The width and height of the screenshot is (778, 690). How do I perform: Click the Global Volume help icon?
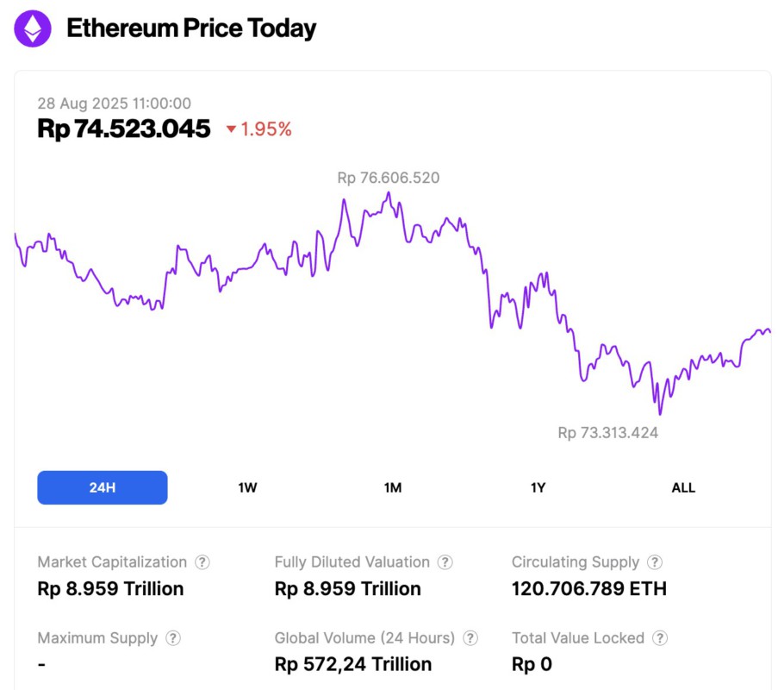coord(470,637)
